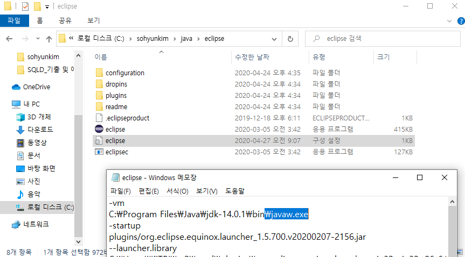The width and height of the screenshot is (465, 257).
Task: Open OneDrive in the navigation pane
Action: click(31, 87)
